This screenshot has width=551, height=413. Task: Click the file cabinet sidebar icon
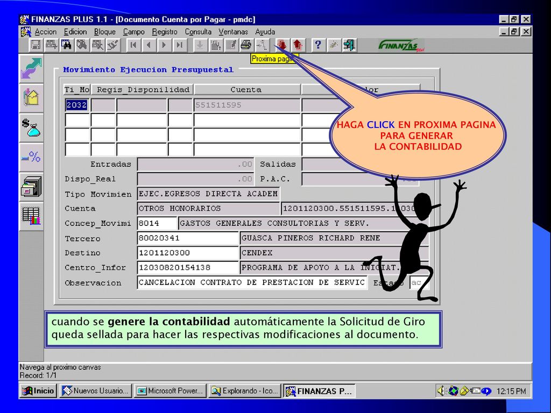(31, 187)
